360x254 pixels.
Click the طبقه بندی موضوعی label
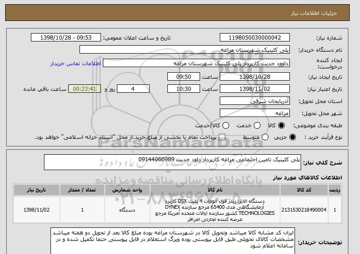point(317,125)
